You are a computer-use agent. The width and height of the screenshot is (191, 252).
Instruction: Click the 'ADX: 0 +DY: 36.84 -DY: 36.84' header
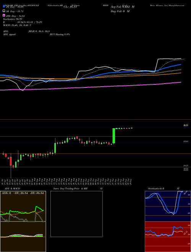23,193
